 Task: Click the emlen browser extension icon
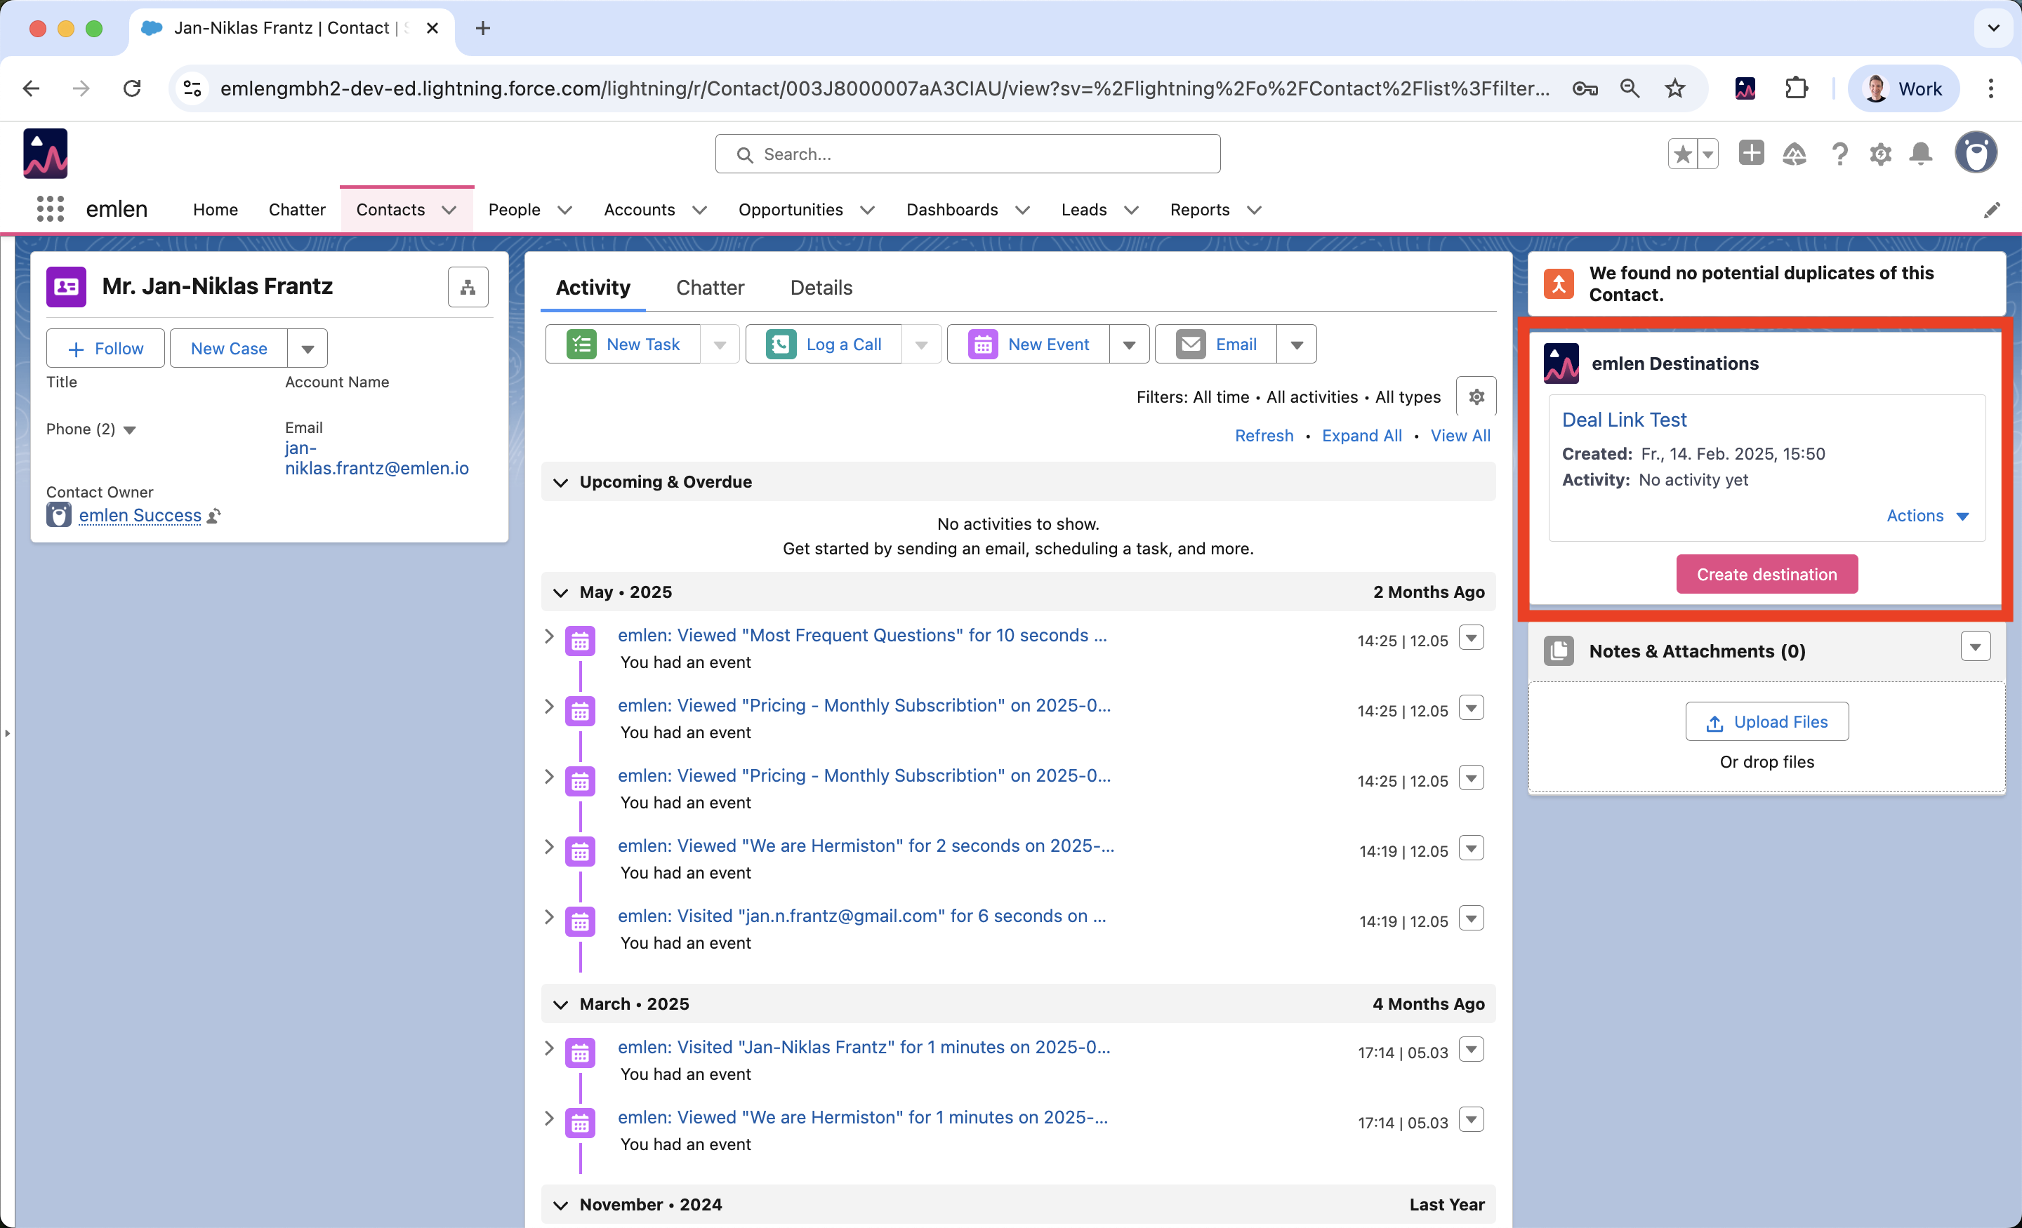(x=1745, y=88)
